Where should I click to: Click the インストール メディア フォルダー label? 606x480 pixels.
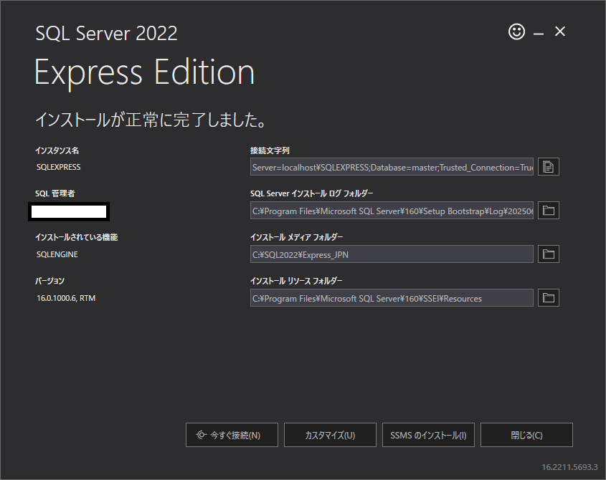click(296, 237)
